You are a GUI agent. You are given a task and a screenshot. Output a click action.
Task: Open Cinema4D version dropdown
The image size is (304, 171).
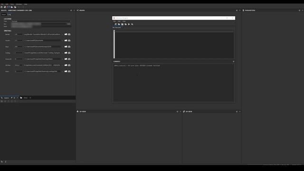pos(19,59)
